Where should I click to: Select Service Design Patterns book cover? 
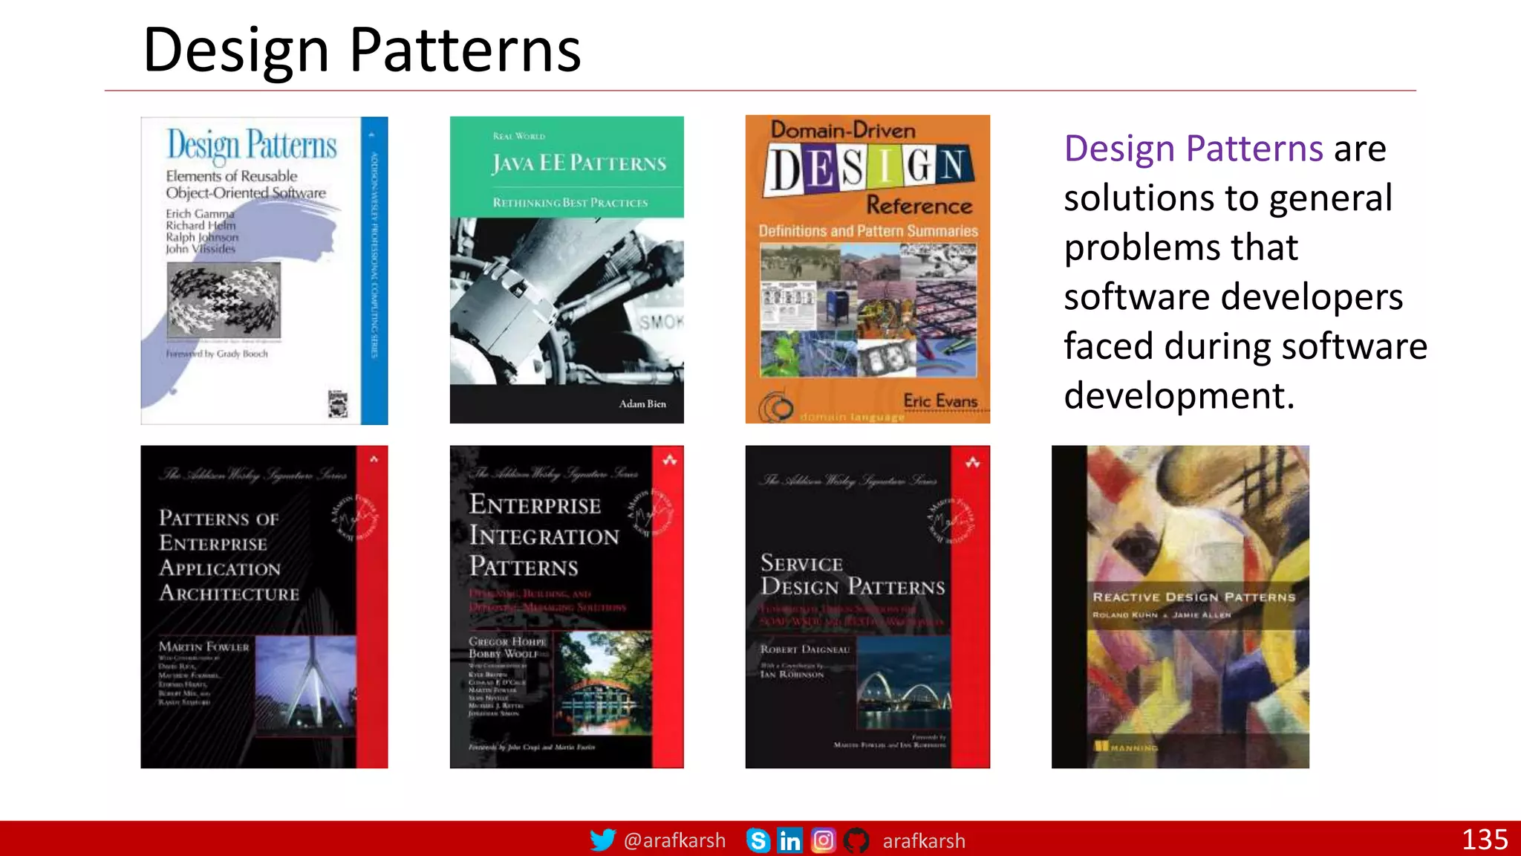click(867, 606)
